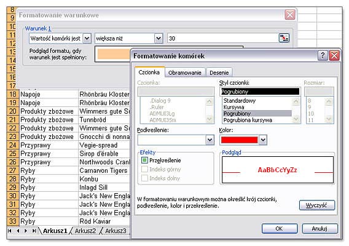This screenshot has height=246, width=349.
Task: Click cell Inlagd Sill
Action: (x=104, y=188)
